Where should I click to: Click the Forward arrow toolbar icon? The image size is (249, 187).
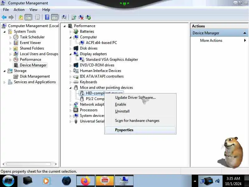tap(11, 17)
